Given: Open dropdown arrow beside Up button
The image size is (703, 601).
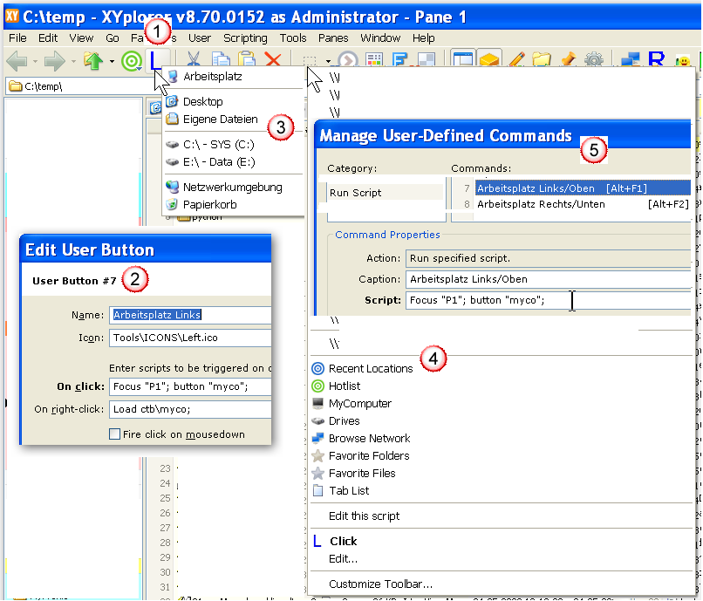Looking at the screenshot, I should pos(112,61).
